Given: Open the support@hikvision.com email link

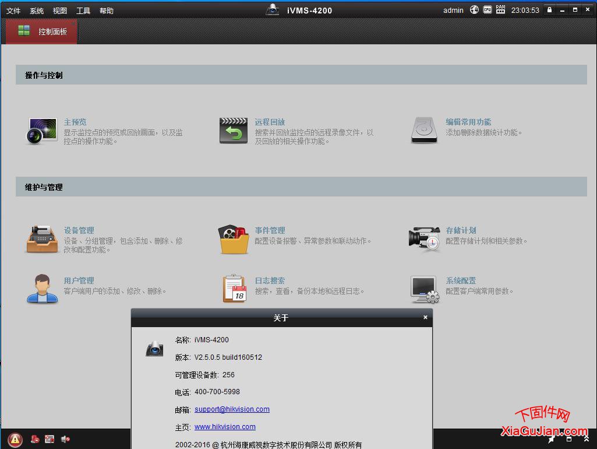Looking at the screenshot, I should (232, 409).
